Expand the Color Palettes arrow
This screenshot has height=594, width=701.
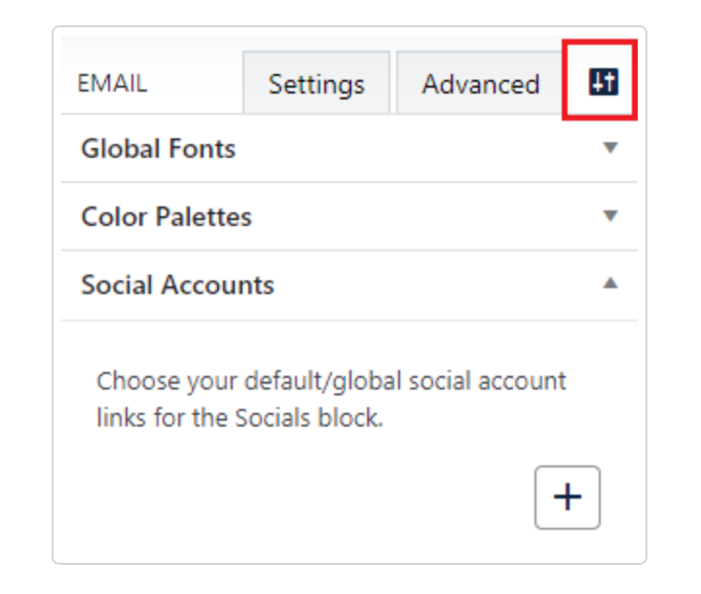pyautogui.click(x=610, y=216)
